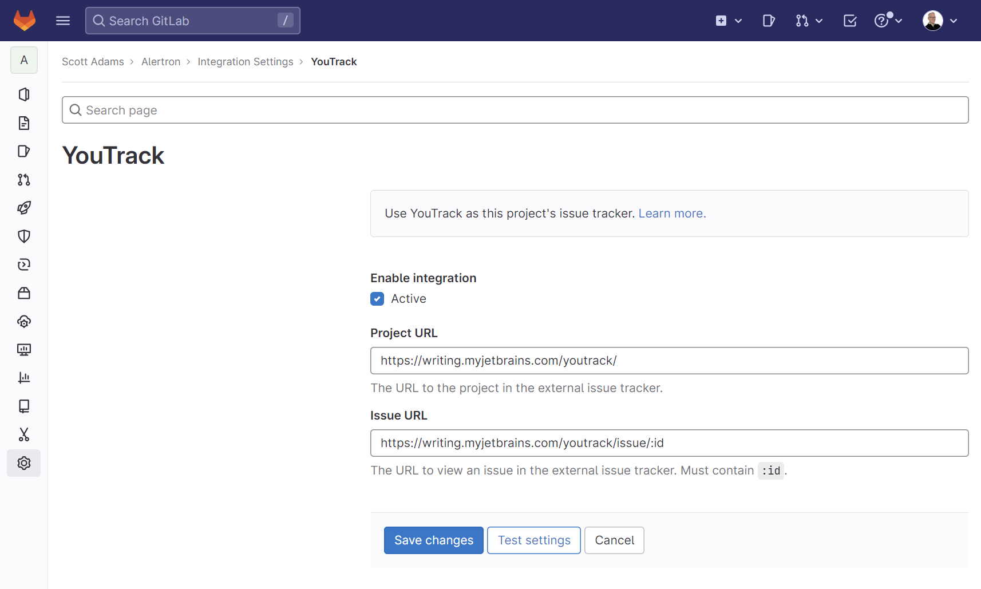Screen dimensions: 981x589
Task: Click the Enable integration label
Action: click(x=424, y=278)
